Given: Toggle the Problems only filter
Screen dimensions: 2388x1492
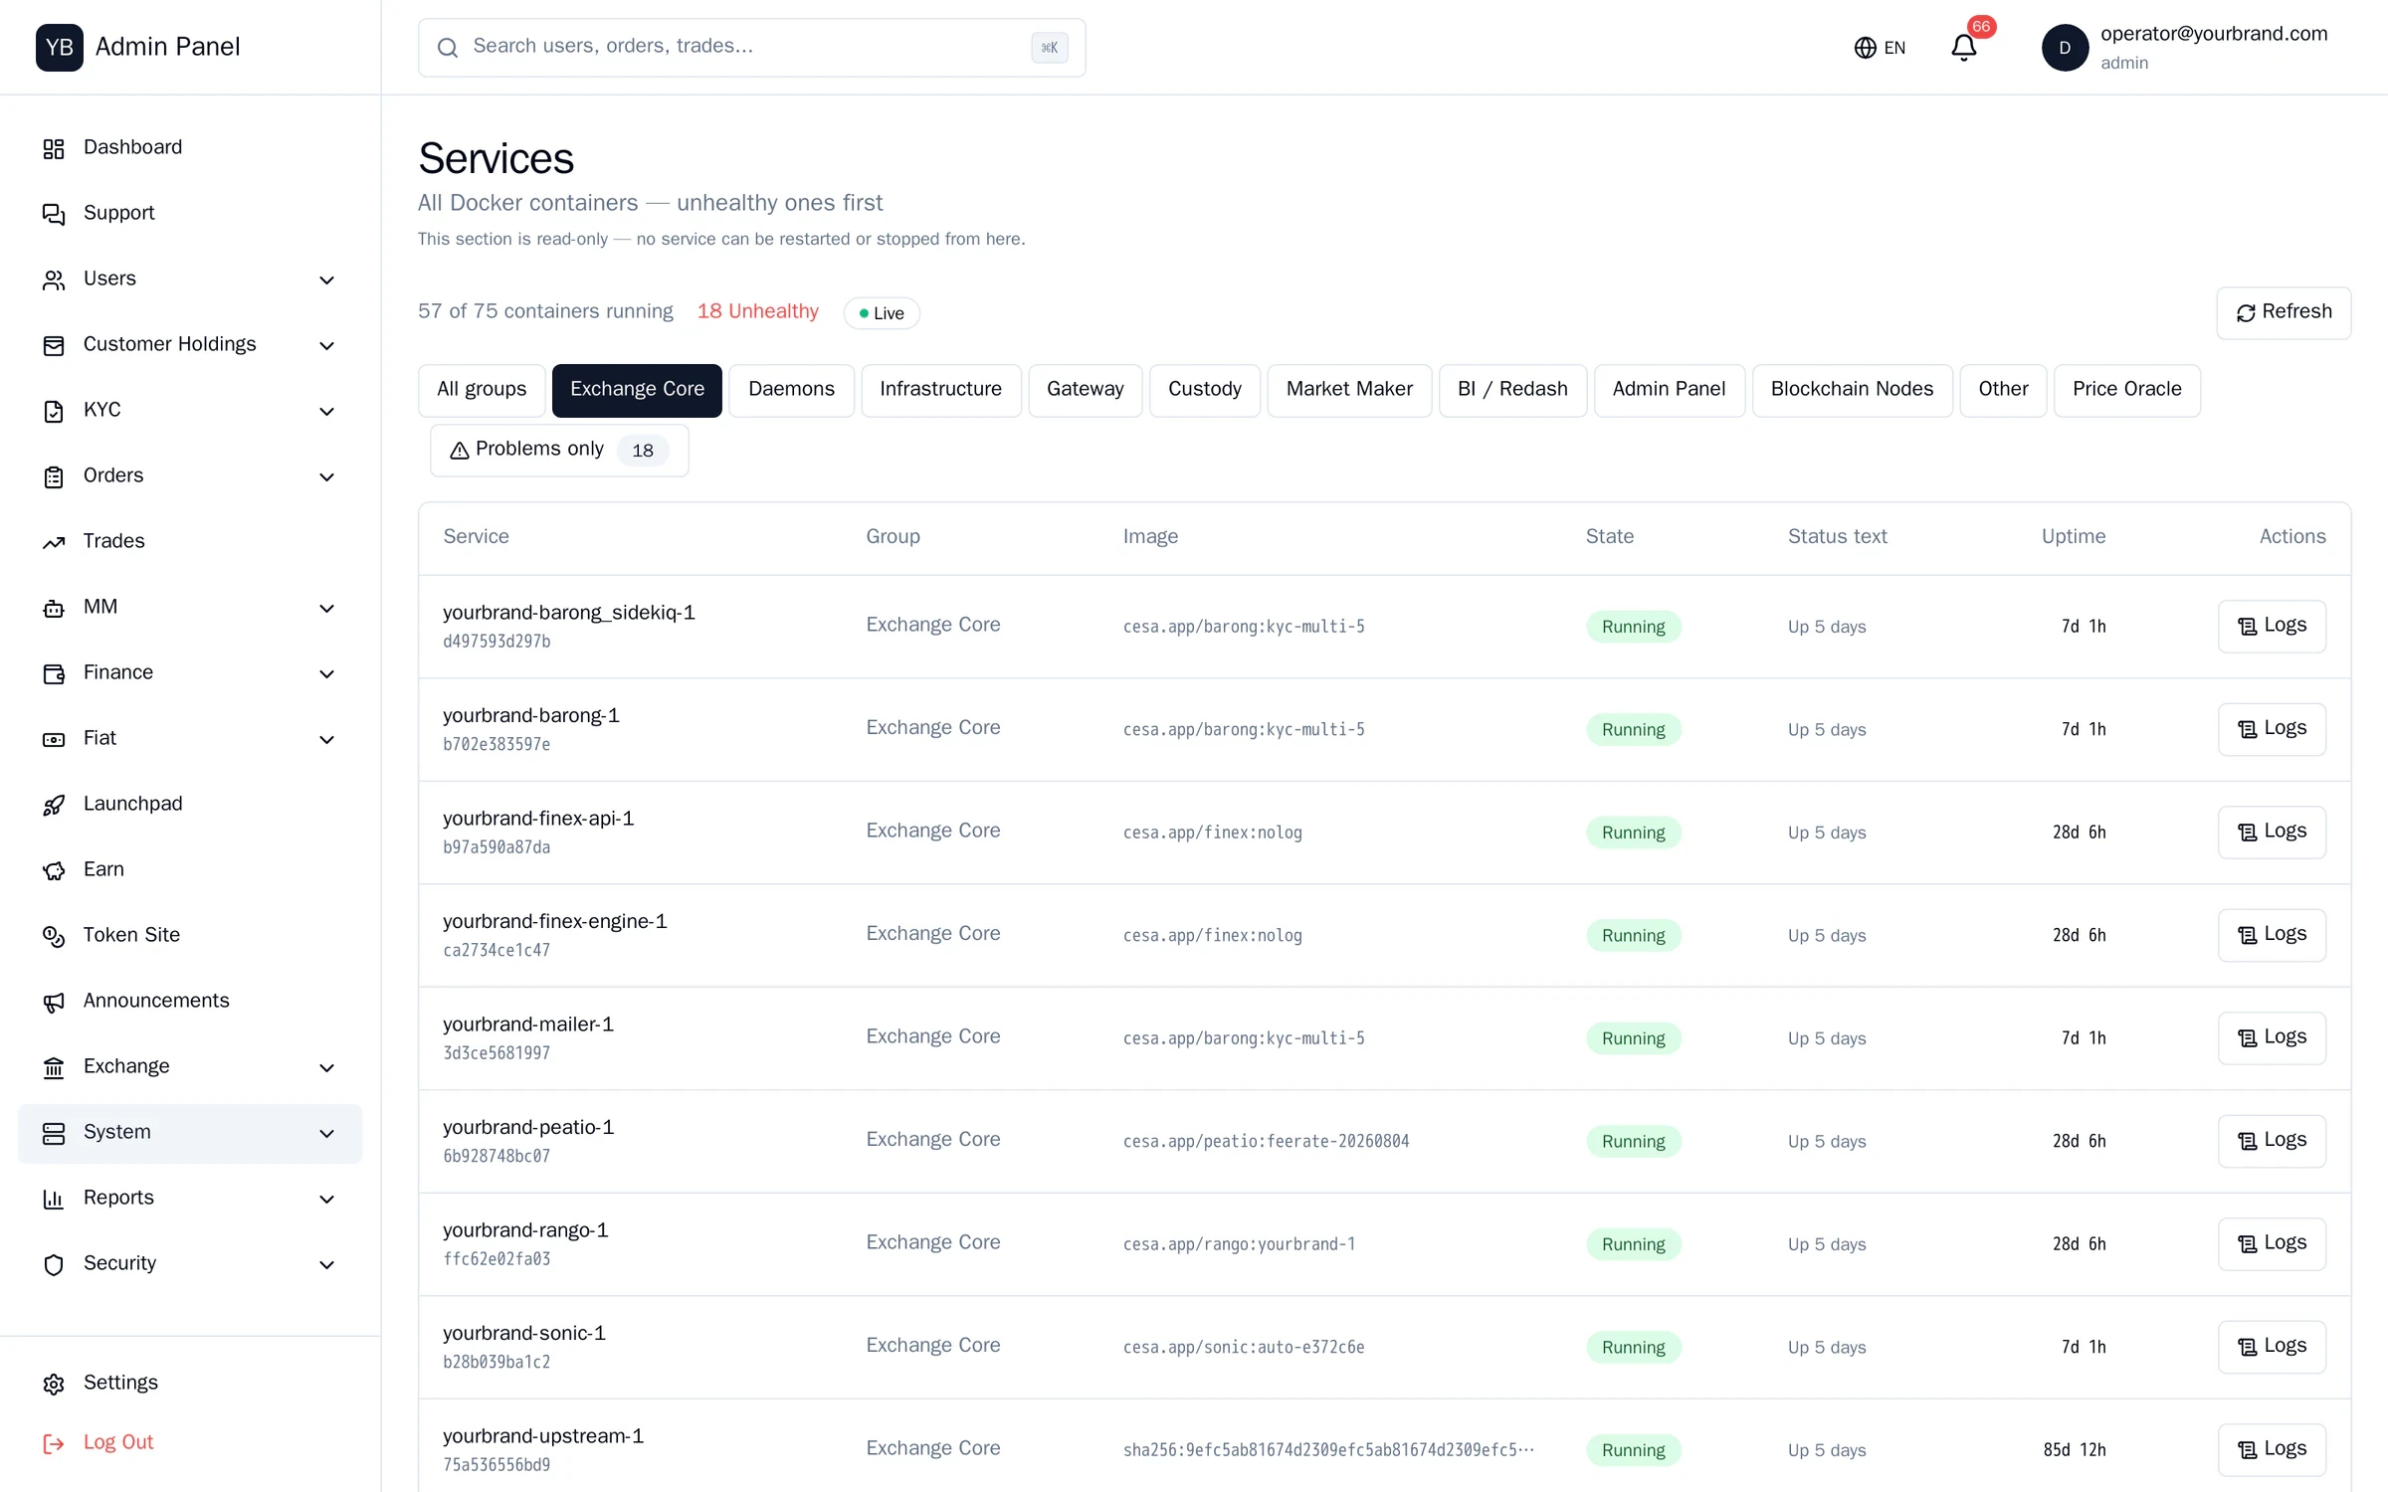Looking at the screenshot, I should coord(559,450).
